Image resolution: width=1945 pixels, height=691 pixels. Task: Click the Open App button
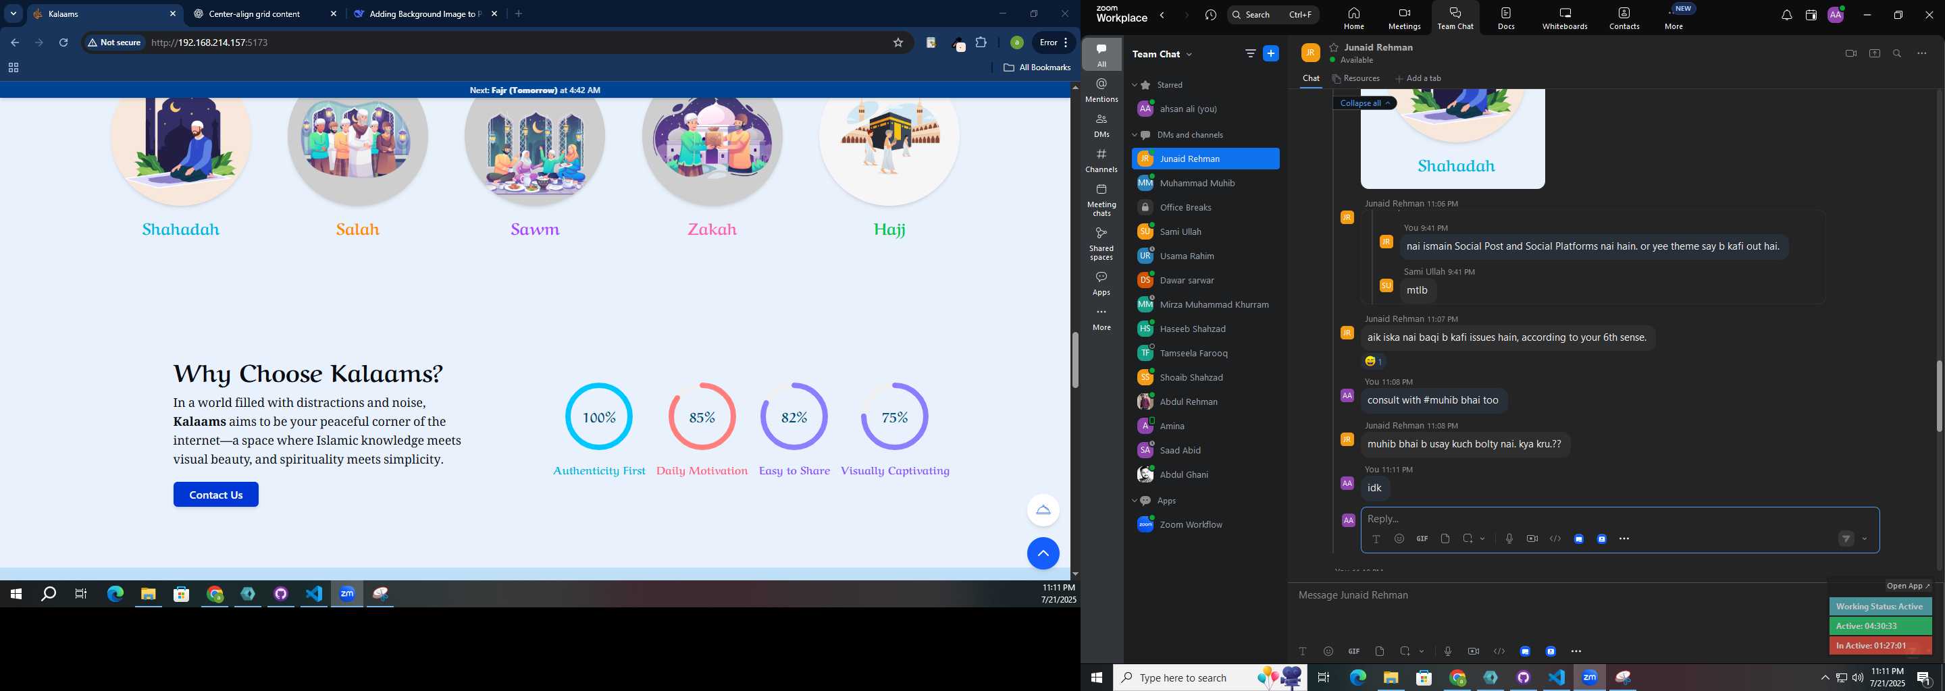pyautogui.click(x=1907, y=586)
